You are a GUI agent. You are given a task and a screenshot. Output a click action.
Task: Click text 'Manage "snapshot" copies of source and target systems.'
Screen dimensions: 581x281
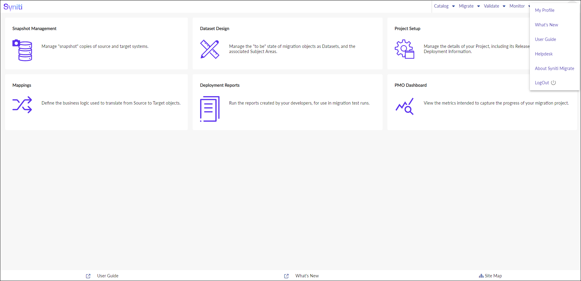[95, 46]
